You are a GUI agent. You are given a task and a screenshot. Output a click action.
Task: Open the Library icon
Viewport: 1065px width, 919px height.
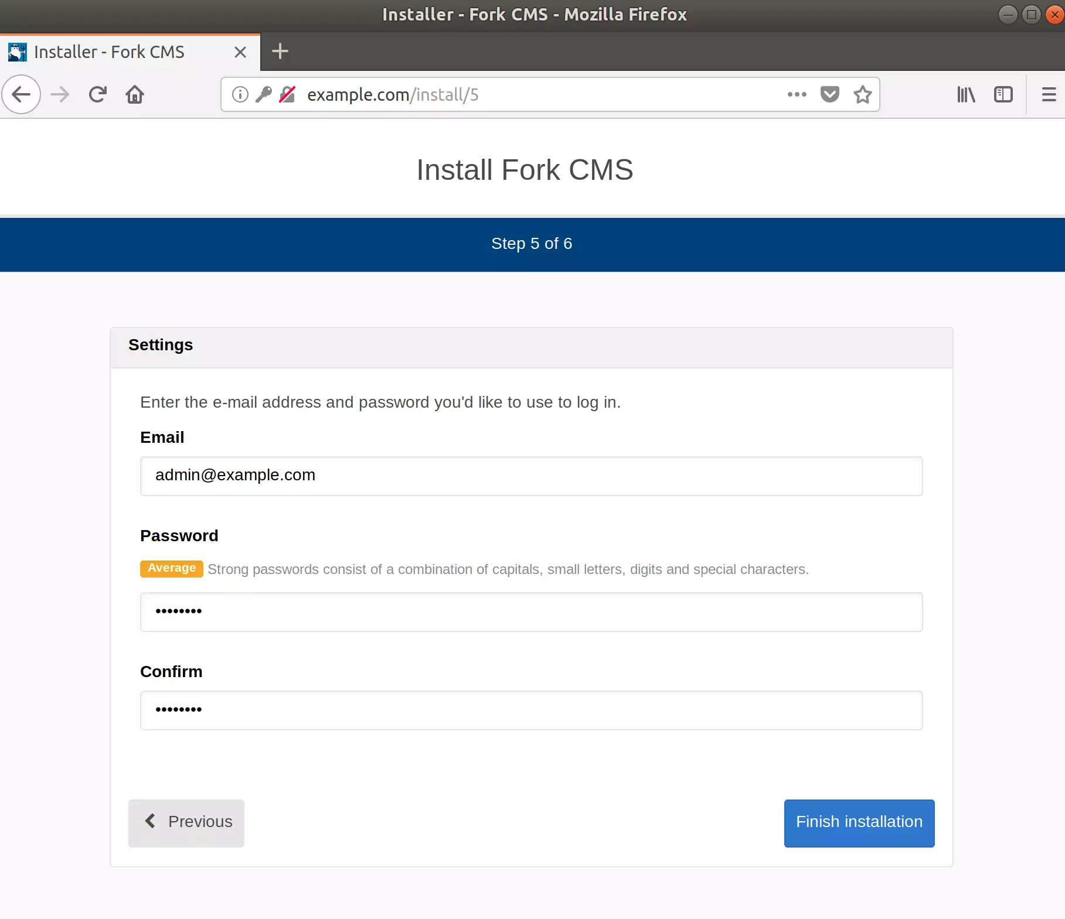point(966,94)
